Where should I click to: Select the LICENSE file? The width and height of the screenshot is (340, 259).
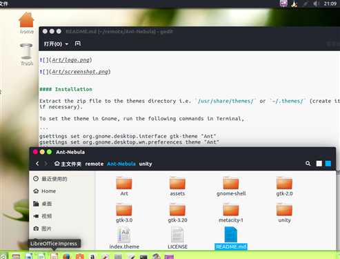coord(177,238)
